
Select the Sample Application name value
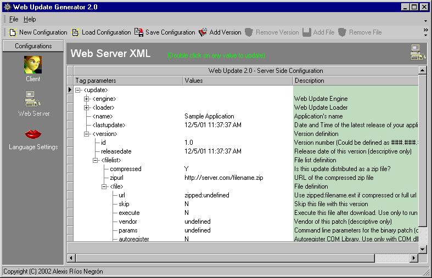(x=209, y=116)
